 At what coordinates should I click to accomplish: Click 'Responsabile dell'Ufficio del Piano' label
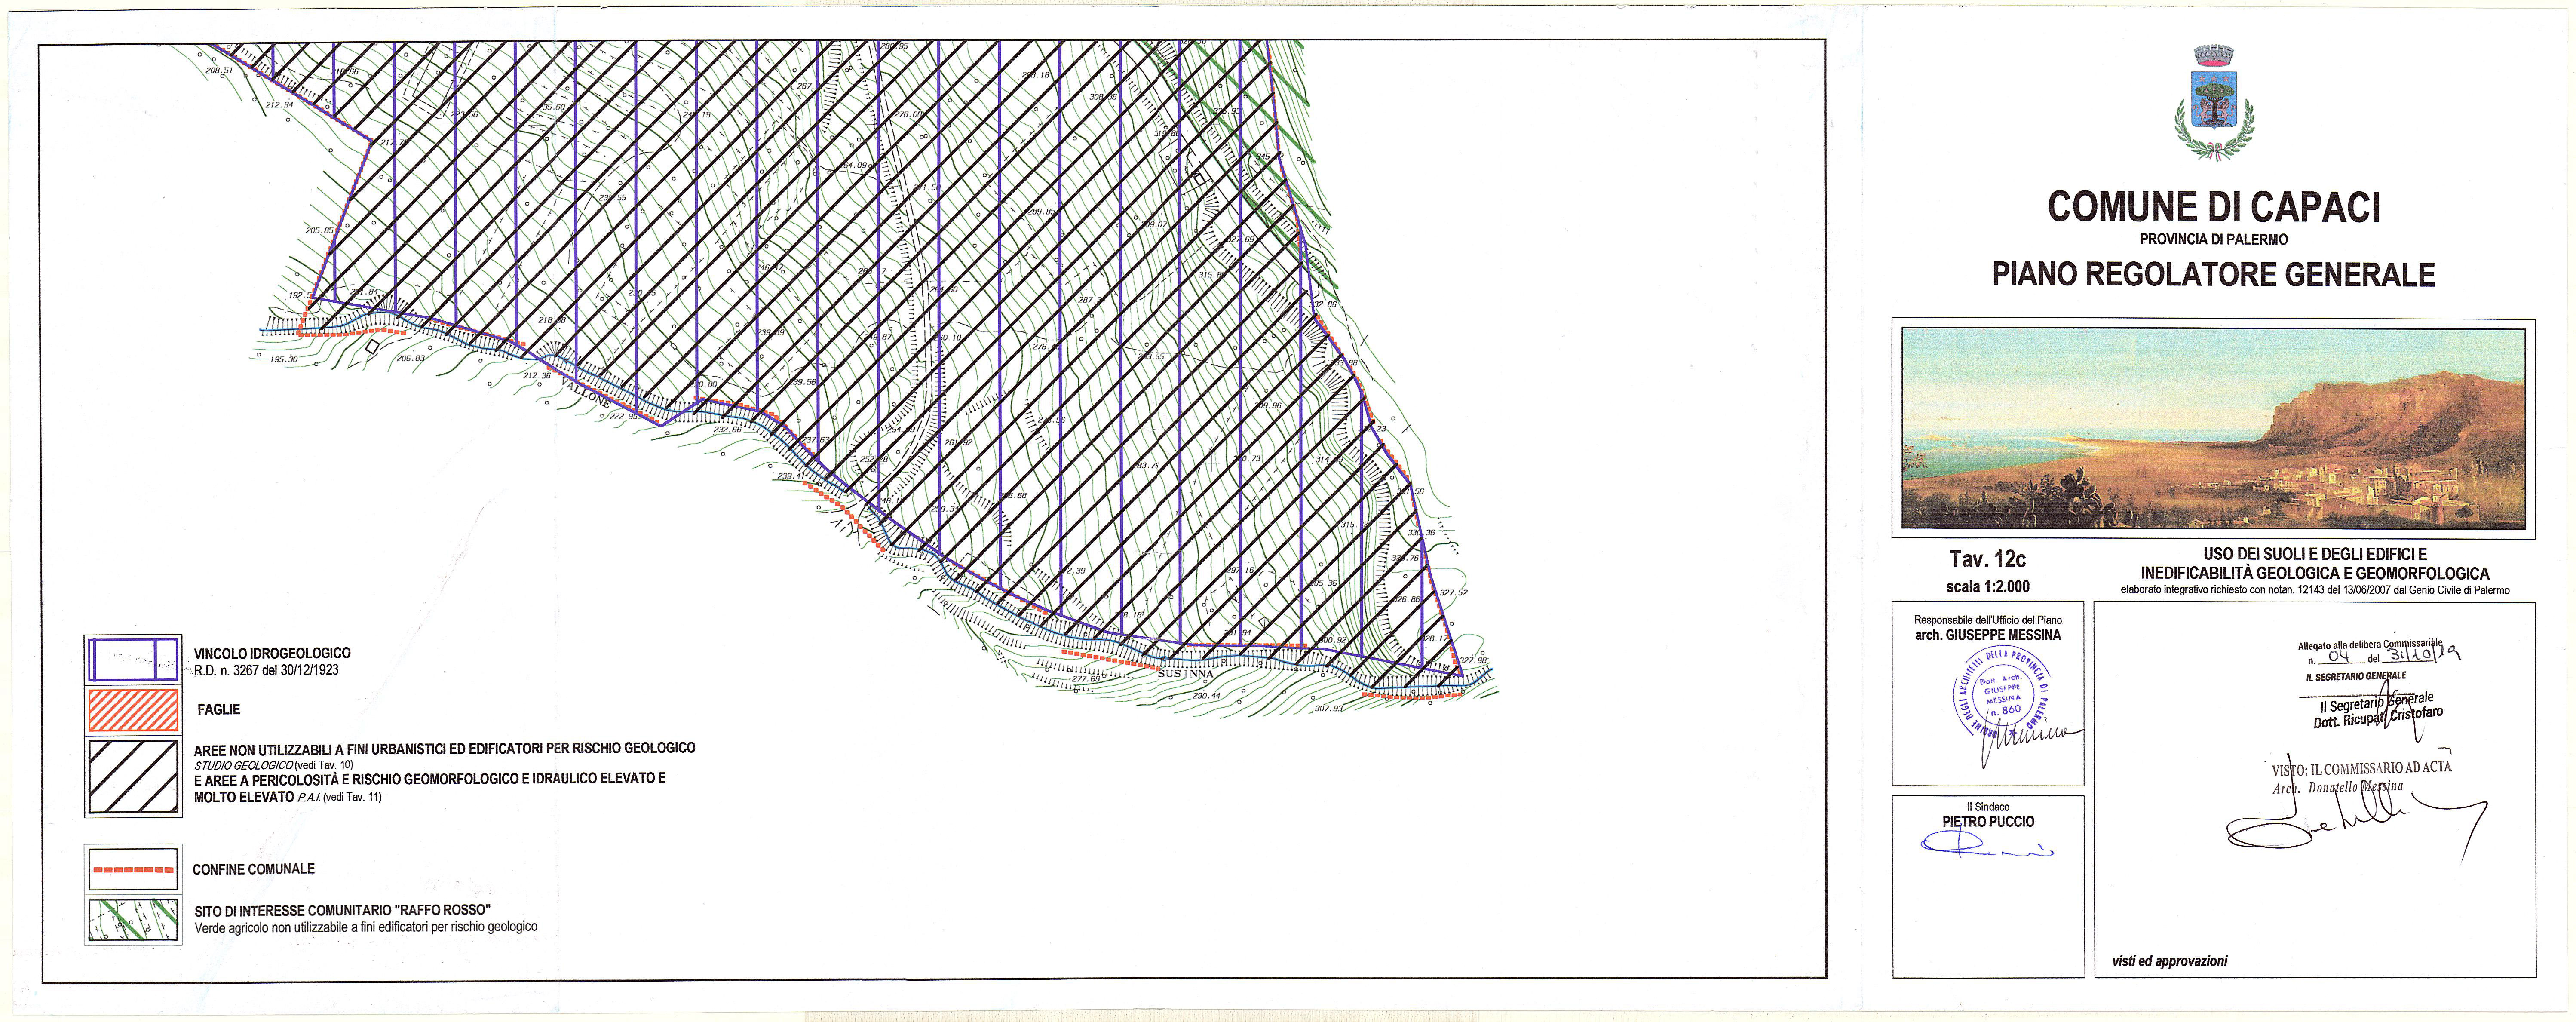[x=1988, y=620]
